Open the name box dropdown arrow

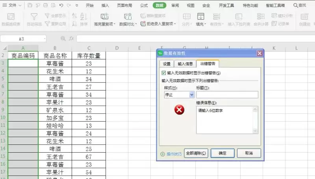pos(44,39)
